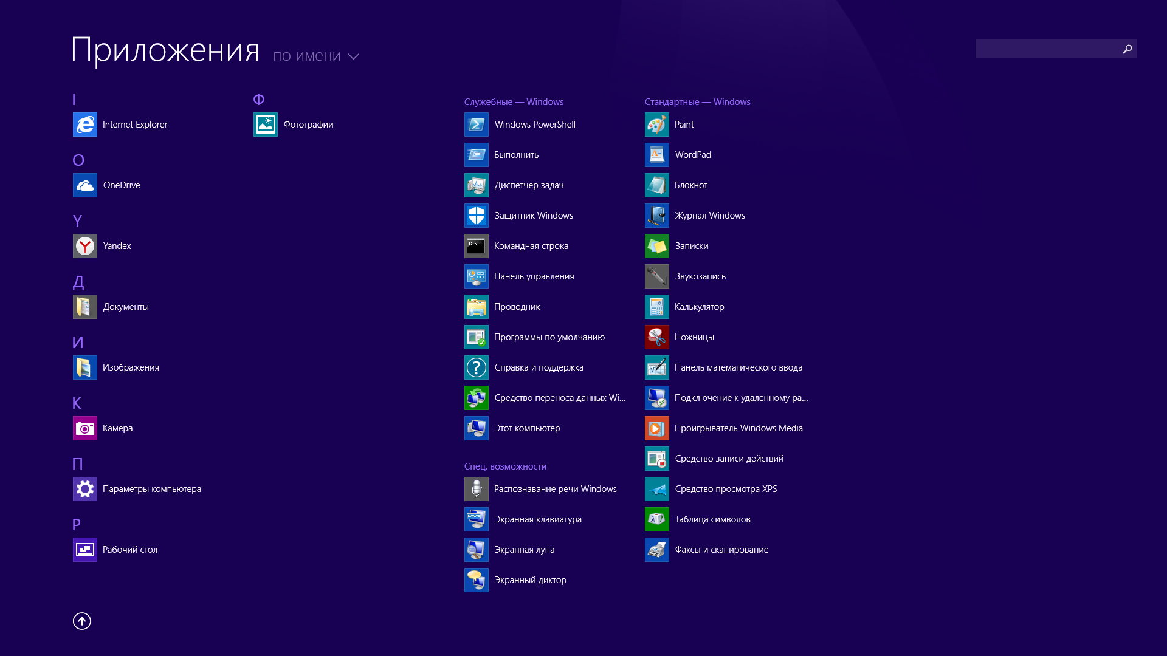Open Параметры компьютера gear icon

85,489
